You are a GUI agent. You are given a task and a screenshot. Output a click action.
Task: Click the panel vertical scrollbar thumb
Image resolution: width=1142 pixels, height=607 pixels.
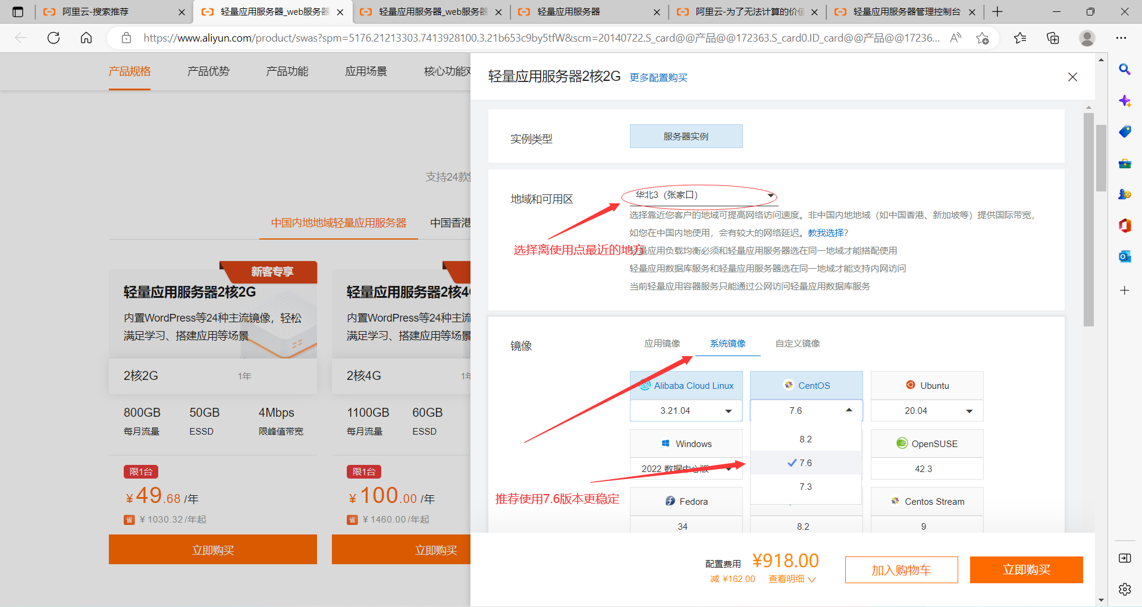[1088, 220]
